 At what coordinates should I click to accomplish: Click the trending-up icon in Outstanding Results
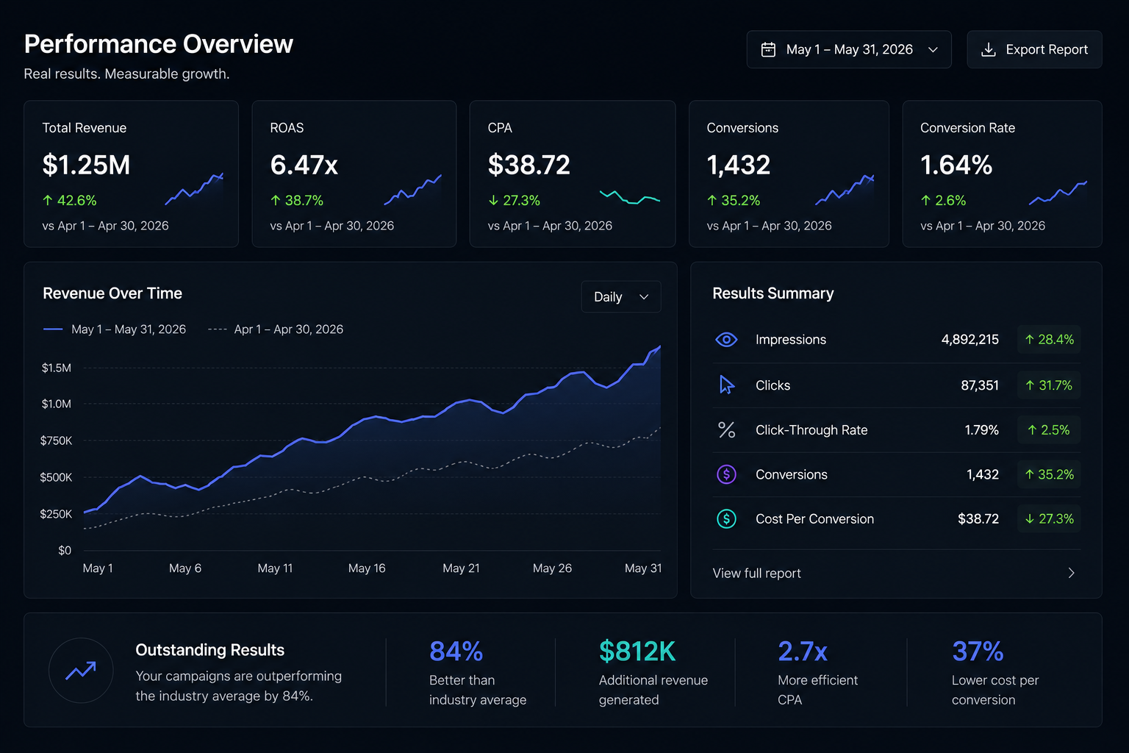tap(81, 670)
